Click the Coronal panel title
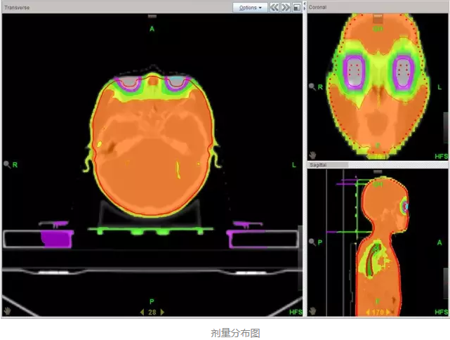Viewport: 450px width, 340px height. point(318,7)
